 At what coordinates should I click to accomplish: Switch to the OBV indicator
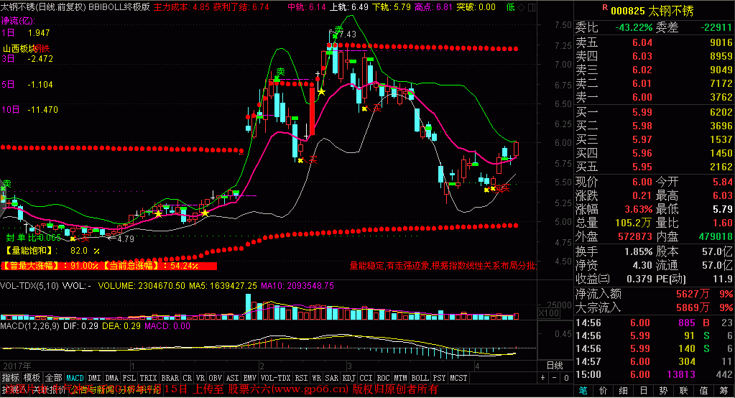(215, 378)
